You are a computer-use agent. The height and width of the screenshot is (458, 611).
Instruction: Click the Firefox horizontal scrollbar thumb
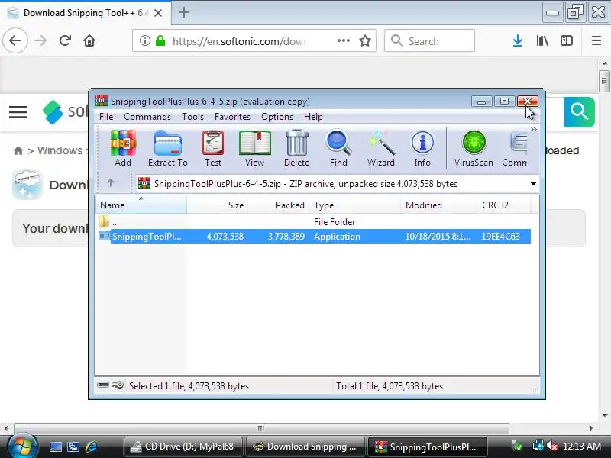pyautogui.click(x=261, y=428)
